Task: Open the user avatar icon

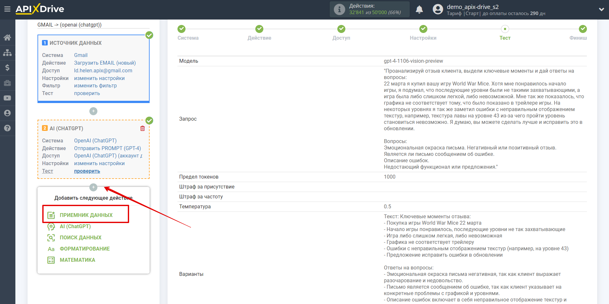Action: [x=438, y=9]
